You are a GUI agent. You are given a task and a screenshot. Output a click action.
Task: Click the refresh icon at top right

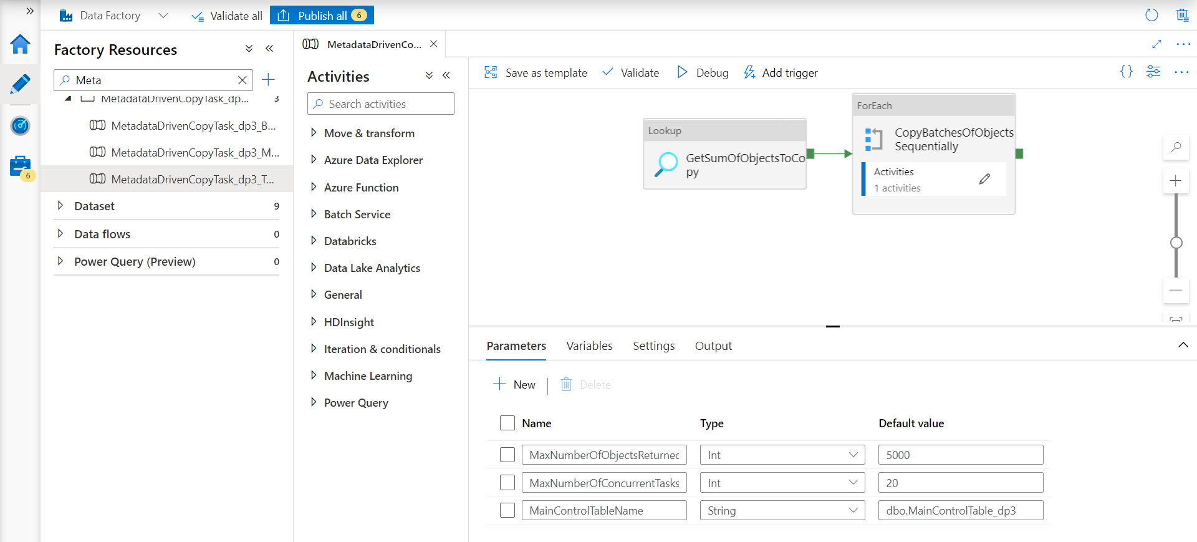tap(1151, 15)
